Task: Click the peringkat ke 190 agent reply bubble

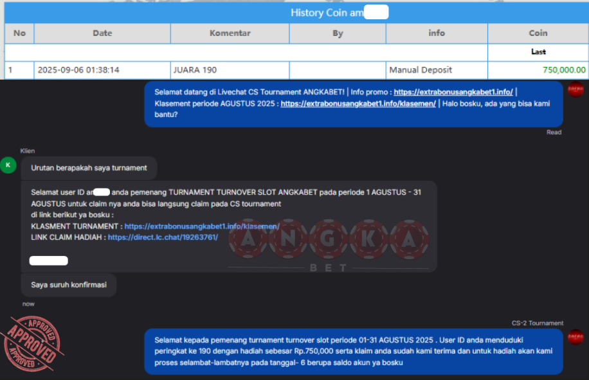Action: 354,352
